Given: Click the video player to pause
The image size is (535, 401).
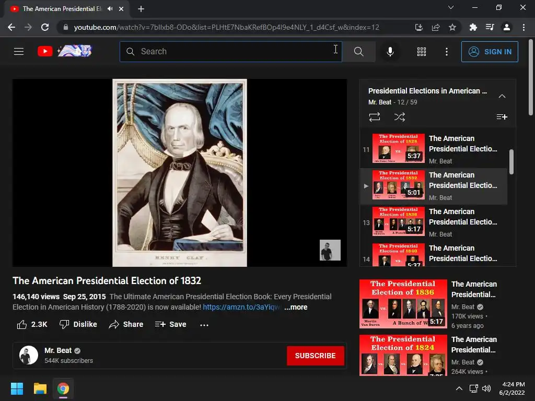Looking at the screenshot, I should (x=180, y=172).
